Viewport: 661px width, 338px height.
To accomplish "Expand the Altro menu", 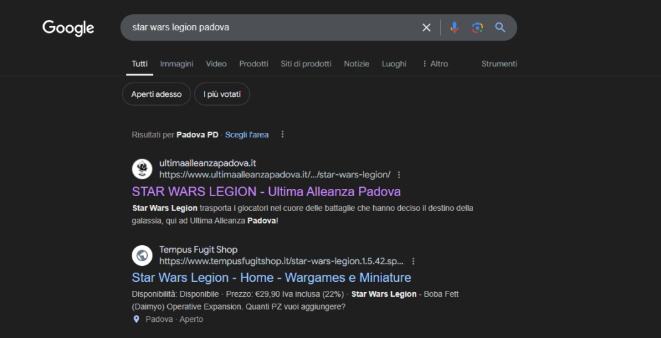I will point(435,64).
